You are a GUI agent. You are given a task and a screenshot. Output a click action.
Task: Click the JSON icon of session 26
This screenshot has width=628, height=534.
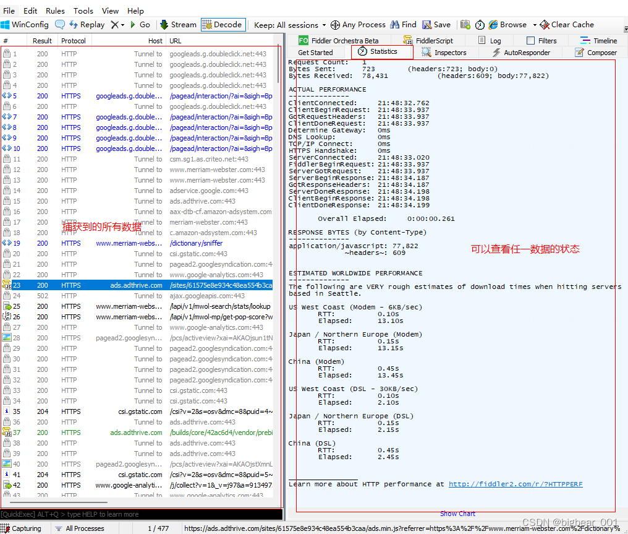[7, 316]
